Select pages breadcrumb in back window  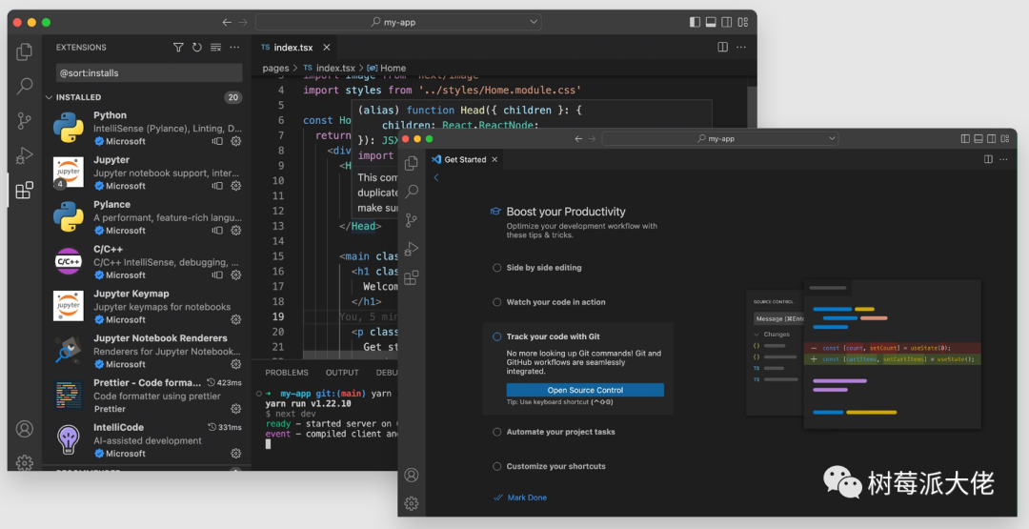pyautogui.click(x=275, y=69)
